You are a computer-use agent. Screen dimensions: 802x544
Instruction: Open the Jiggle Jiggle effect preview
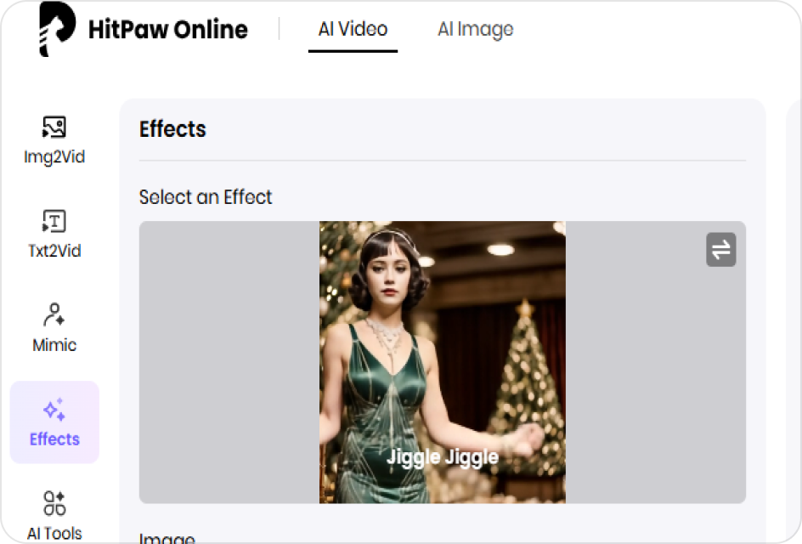coord(441,361)
